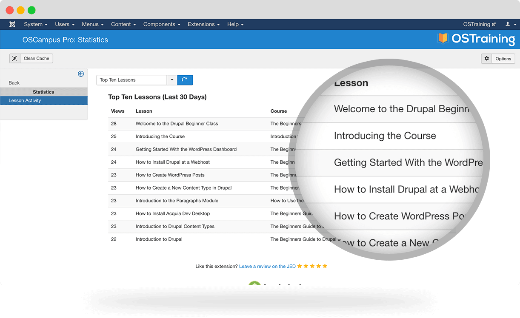The image size is (520, 318).
Task: Click the OSCampus Pro: Statistics page title
Action: click(x=65, y=40)
